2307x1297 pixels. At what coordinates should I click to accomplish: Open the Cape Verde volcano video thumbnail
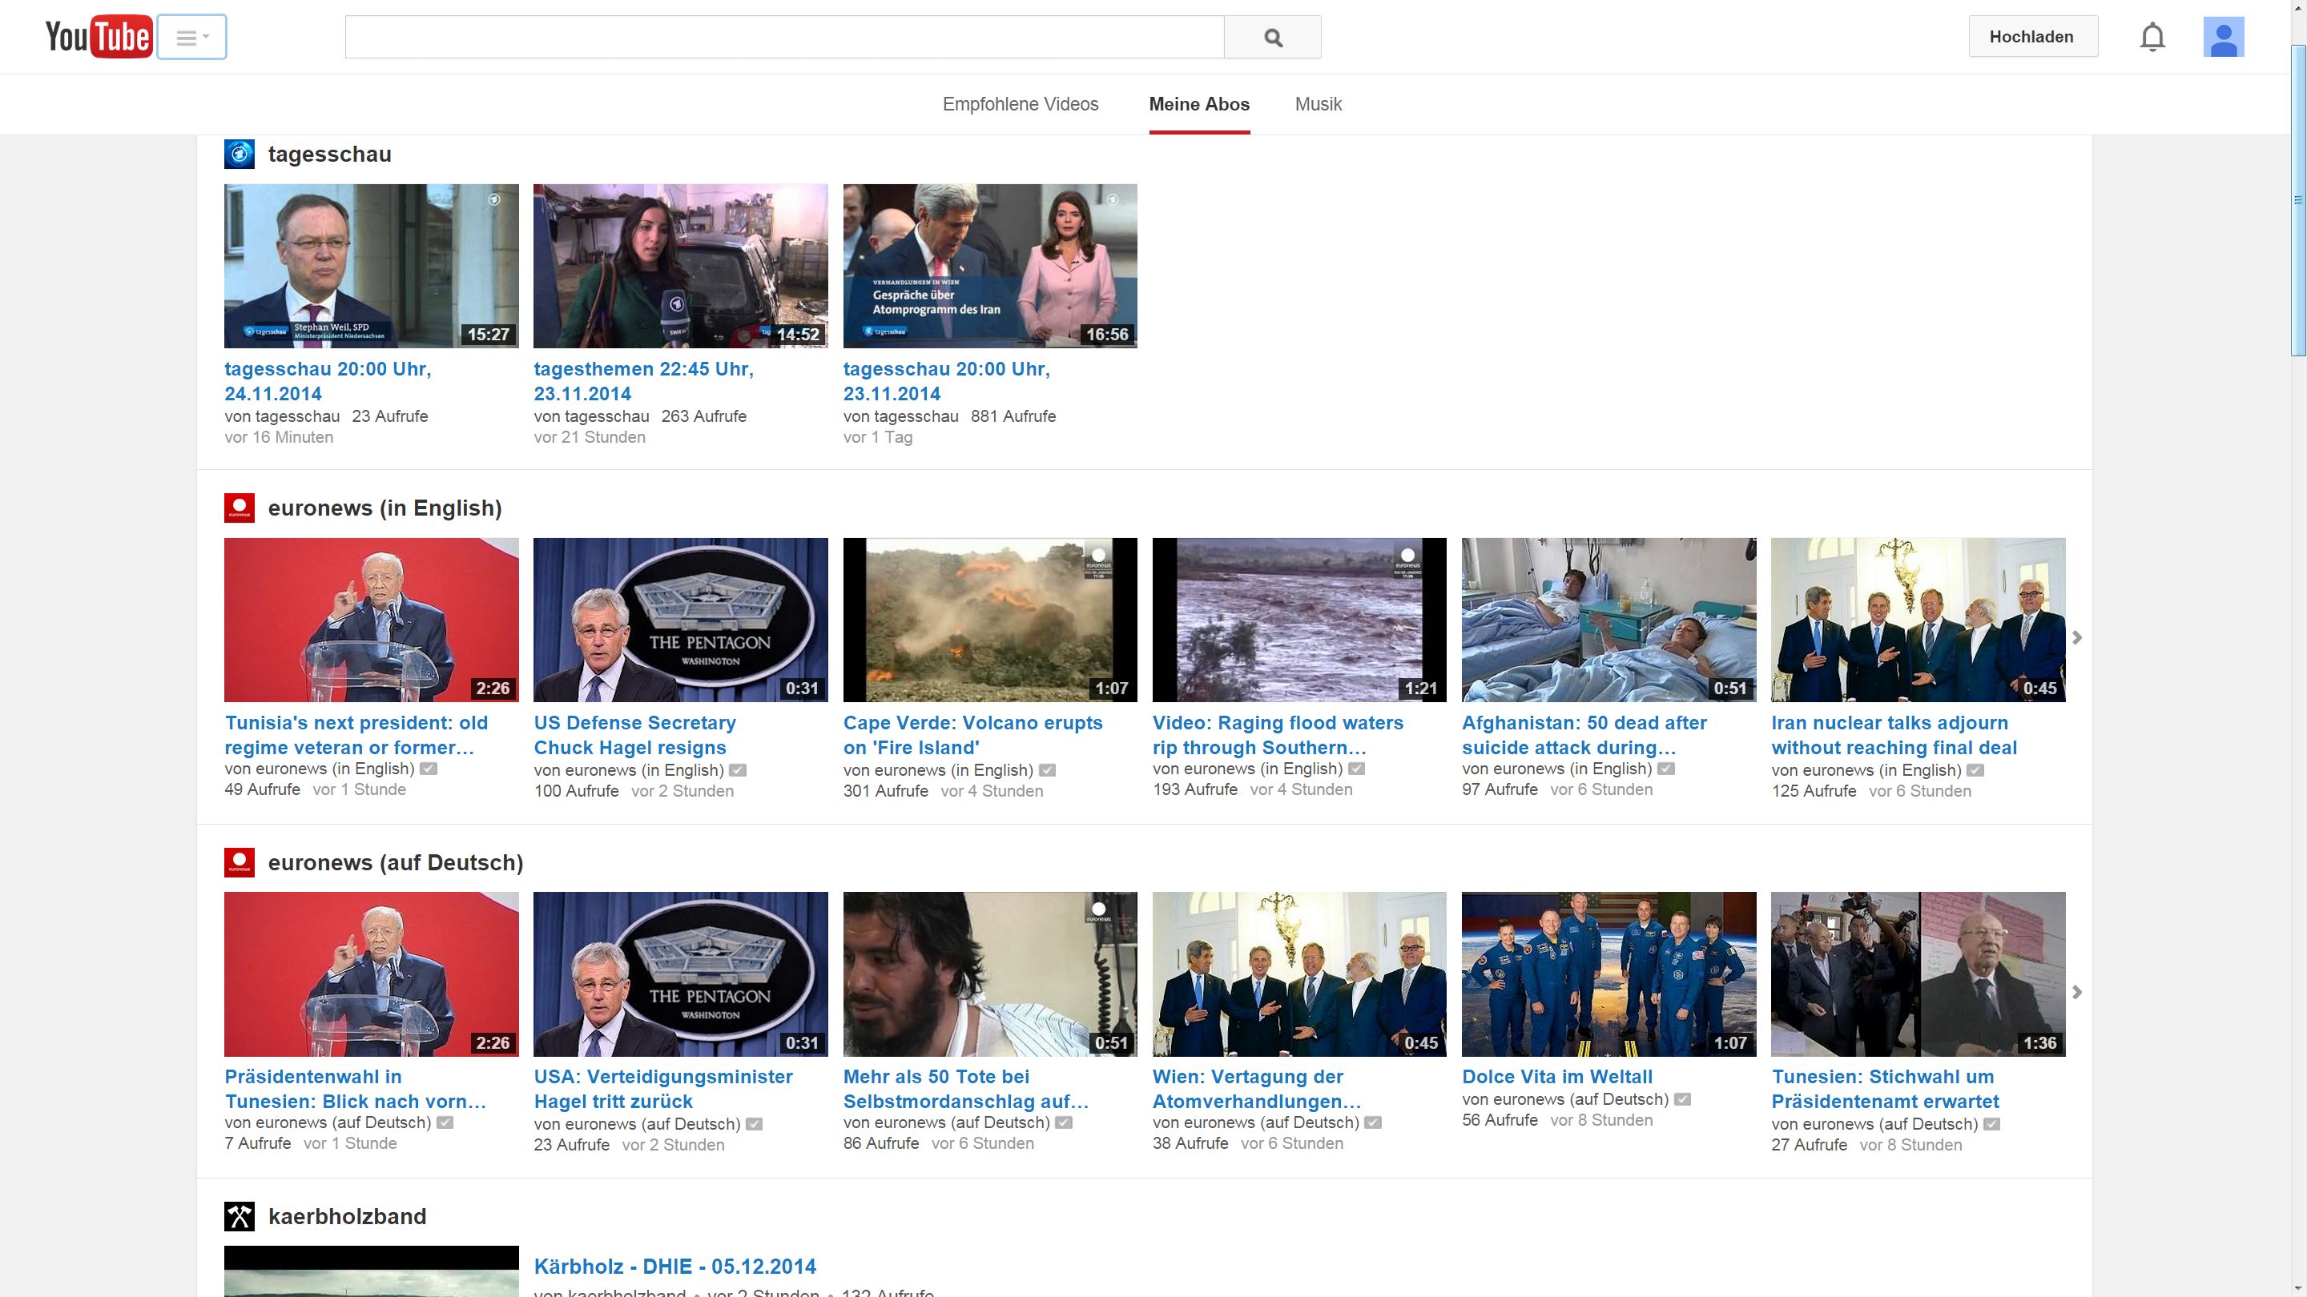[989, 620]
